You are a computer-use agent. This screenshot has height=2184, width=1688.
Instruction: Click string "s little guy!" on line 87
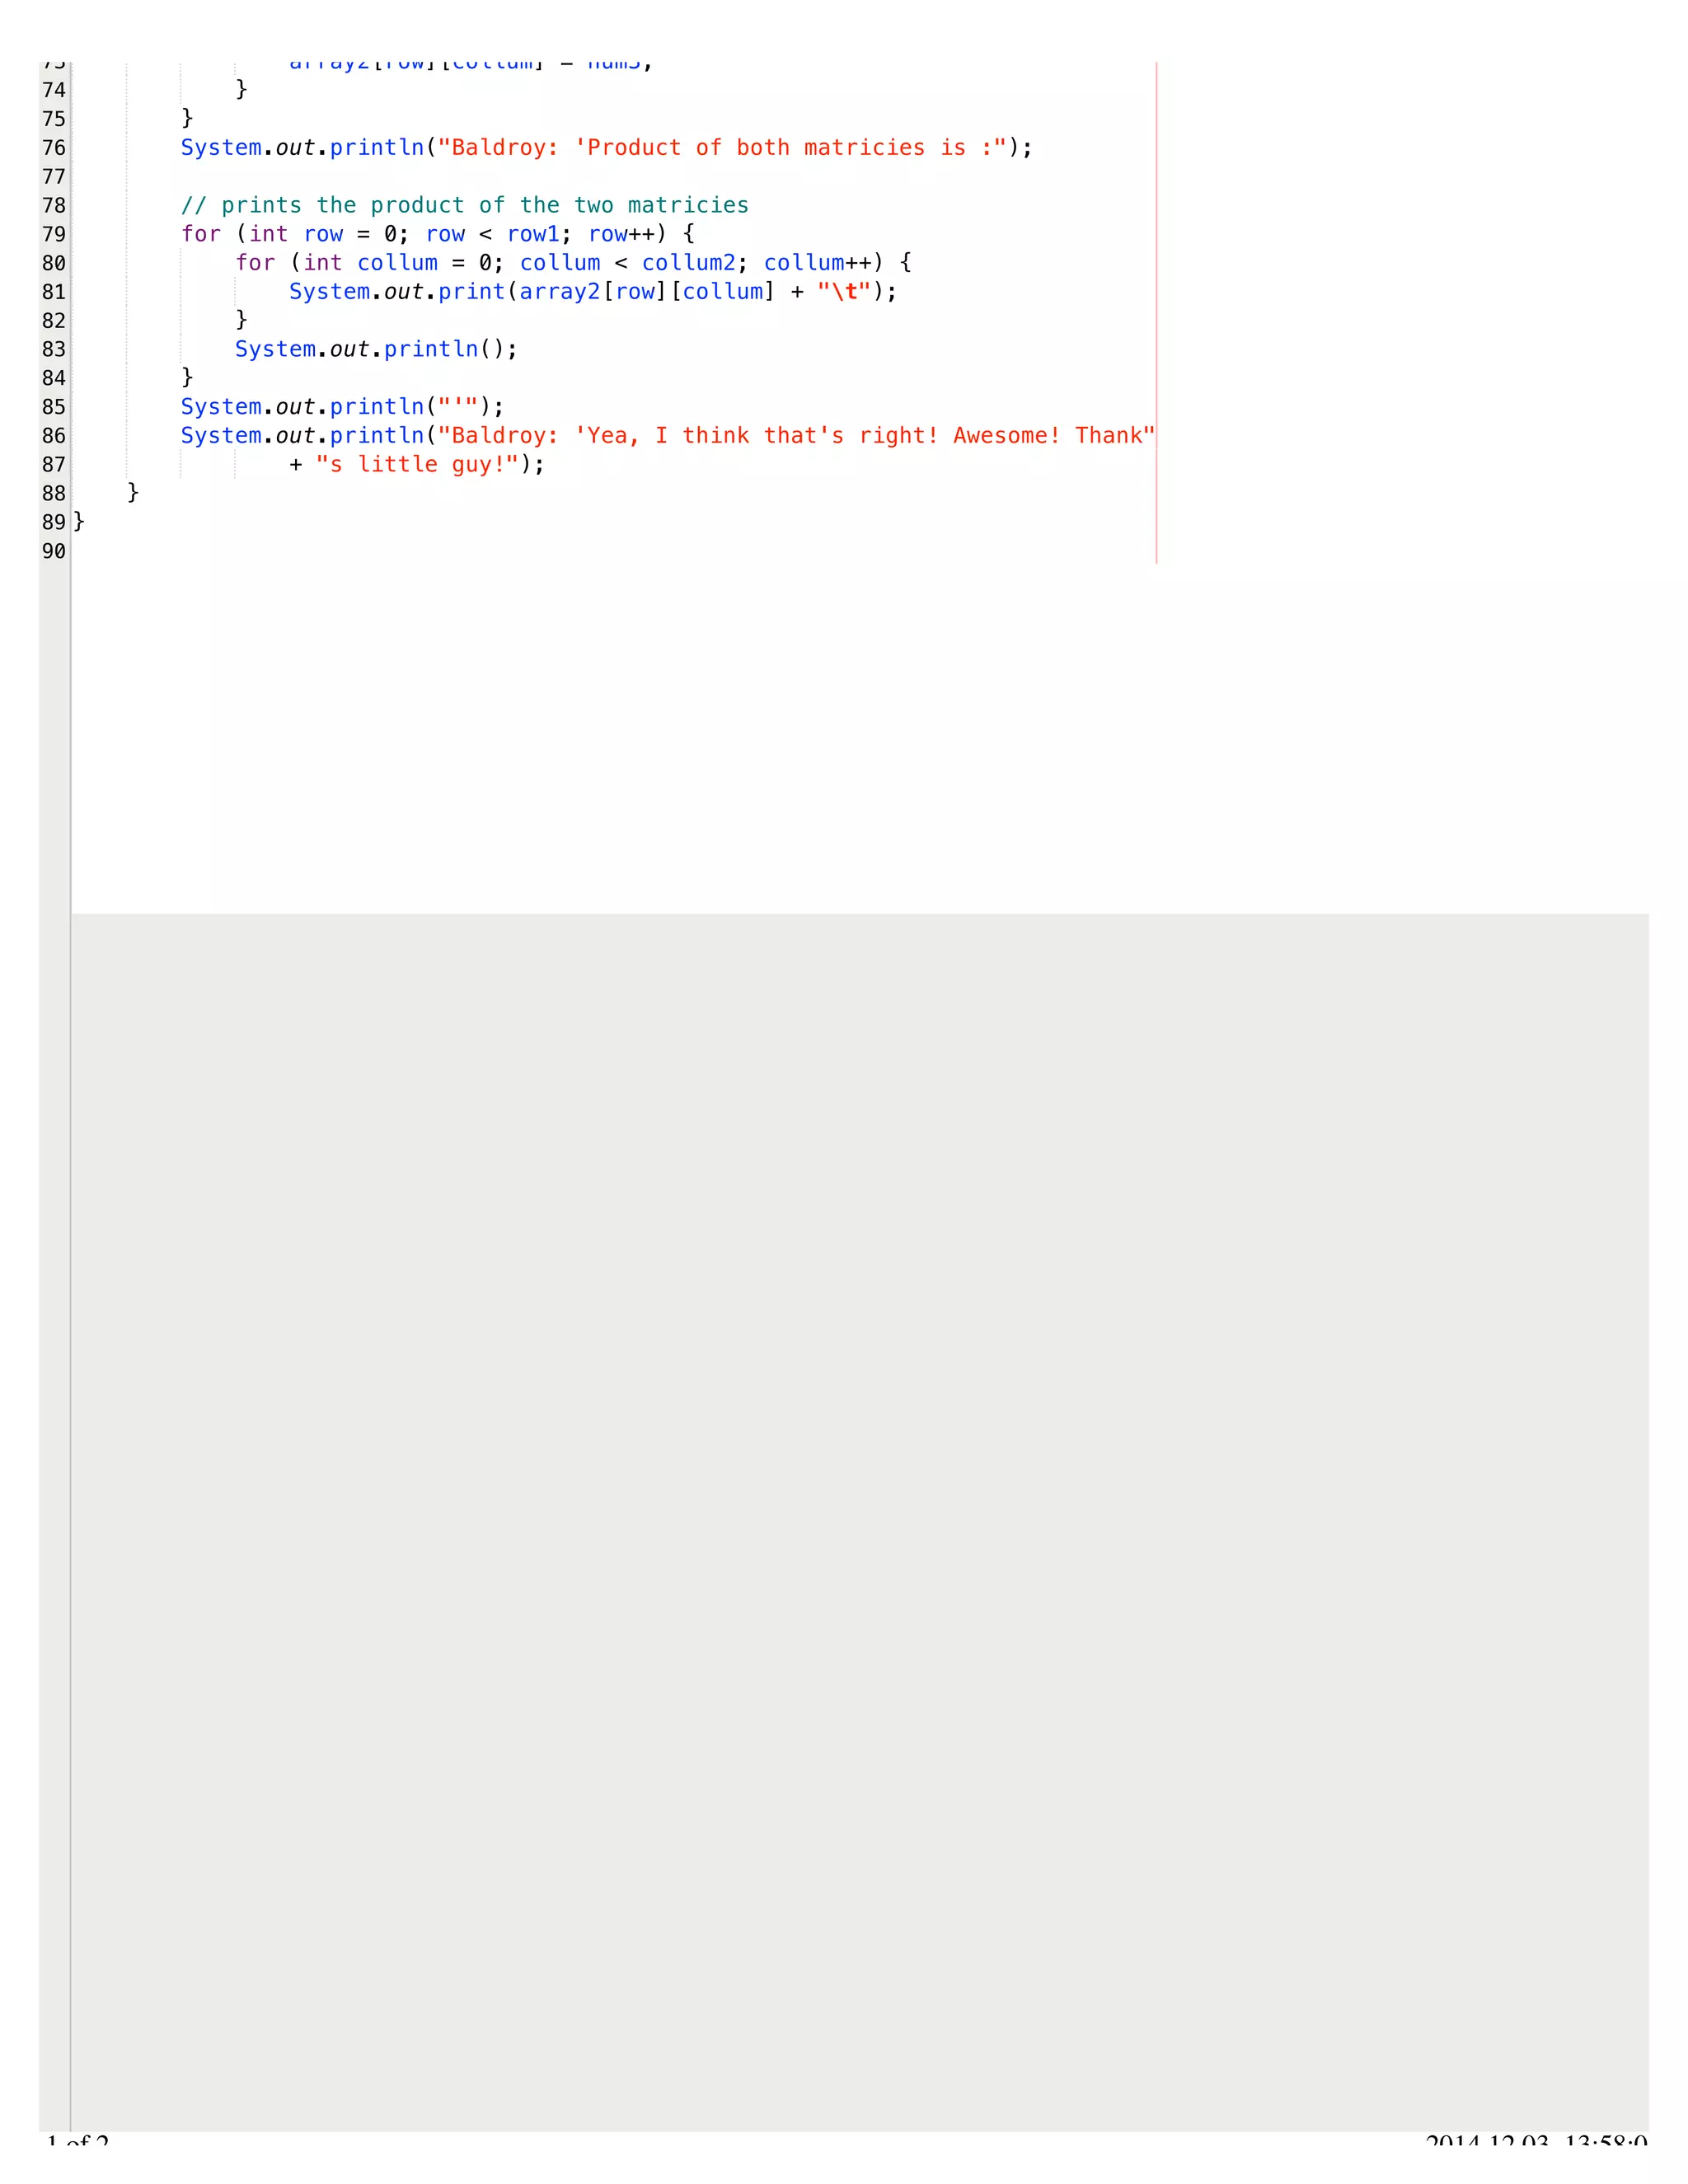417,465
